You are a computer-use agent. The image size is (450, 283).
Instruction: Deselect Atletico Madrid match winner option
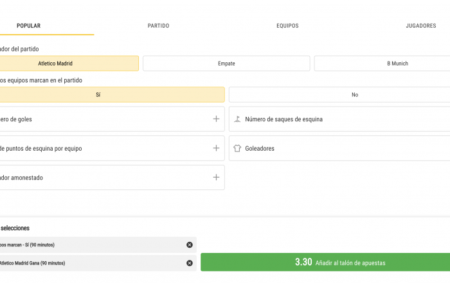coord(69,64)
